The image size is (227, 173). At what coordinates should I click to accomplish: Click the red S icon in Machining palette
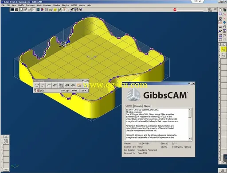(38, 90)
